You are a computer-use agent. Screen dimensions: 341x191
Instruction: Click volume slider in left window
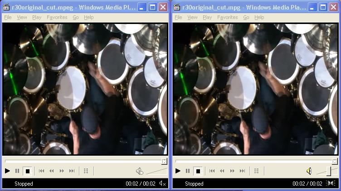point(157,171)
